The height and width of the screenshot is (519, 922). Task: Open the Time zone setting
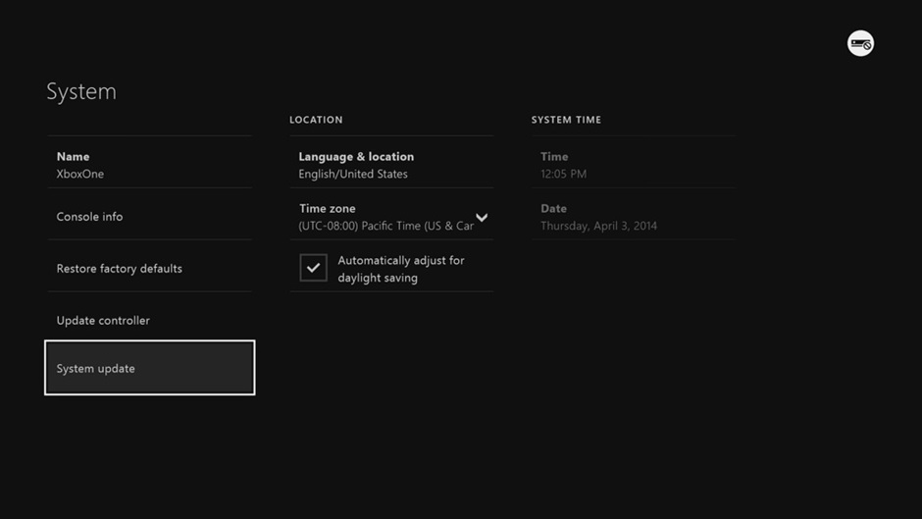point(328,208)
